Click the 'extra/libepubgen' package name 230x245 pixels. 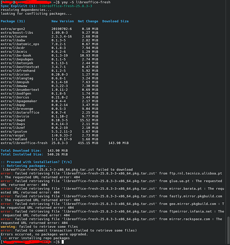[x=17, y=59]
